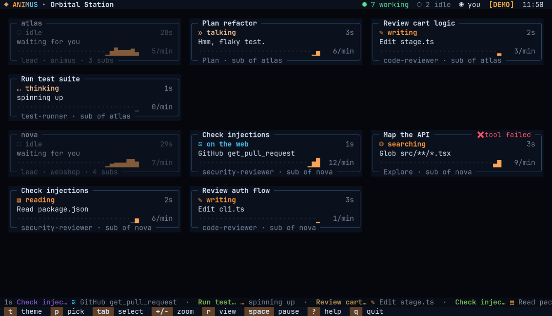Screen dimensions: 552x316
Task: Click 'Orbital Station' in the header
Action: tap(82, 5)
